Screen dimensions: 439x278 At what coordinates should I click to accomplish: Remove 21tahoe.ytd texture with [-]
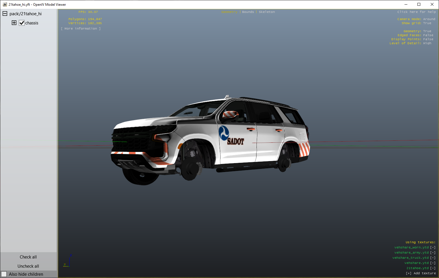pos(433,268)
